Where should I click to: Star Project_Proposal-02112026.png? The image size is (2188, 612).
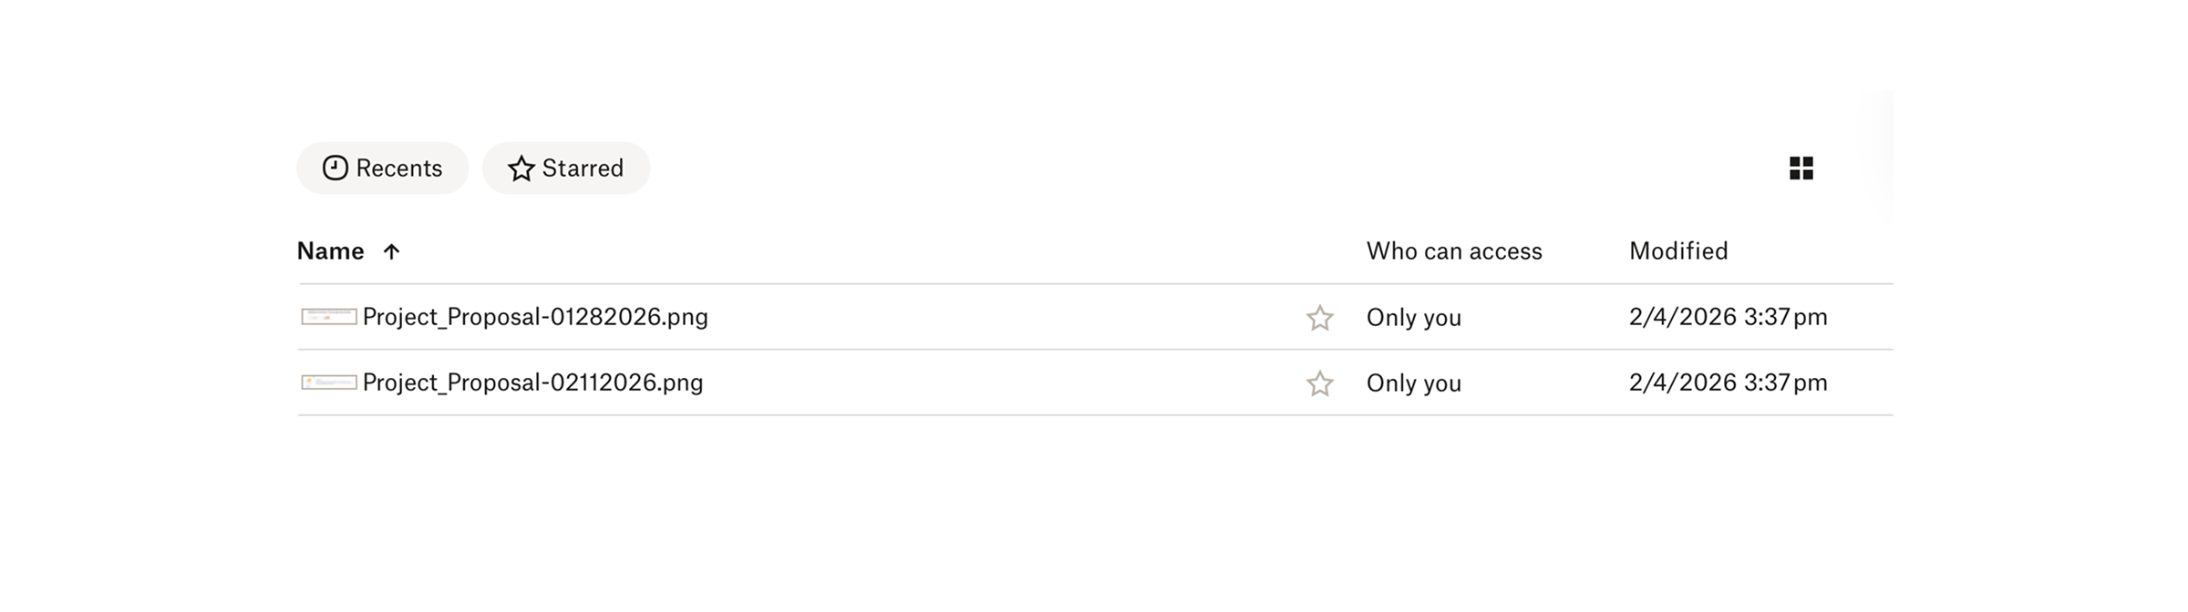1319,382
